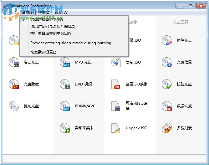This screenshot has width=209, height=165.
Task: Click the 可启动ISO映像 label
Action: (136, 106)
